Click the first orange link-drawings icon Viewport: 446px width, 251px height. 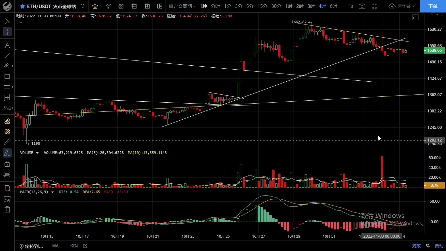click(7, 121)
